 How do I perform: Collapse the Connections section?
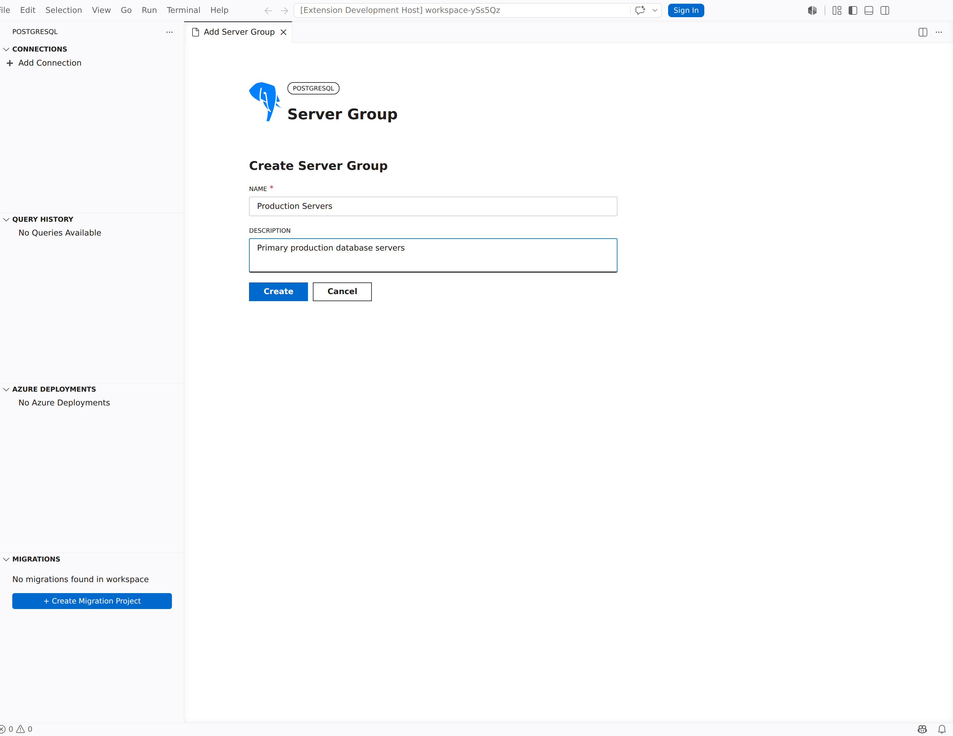point(6,49)
